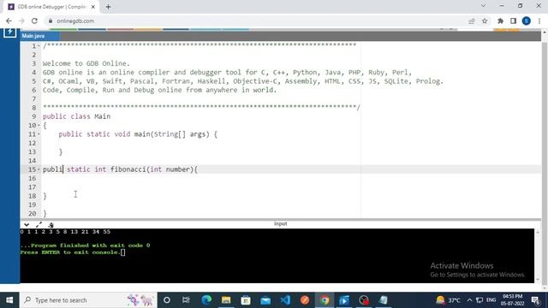Image resolution: width=548 pixels, height=308 pixels.
Task: Click 'public class Main' on line 9
Action: tap(76, 116)
